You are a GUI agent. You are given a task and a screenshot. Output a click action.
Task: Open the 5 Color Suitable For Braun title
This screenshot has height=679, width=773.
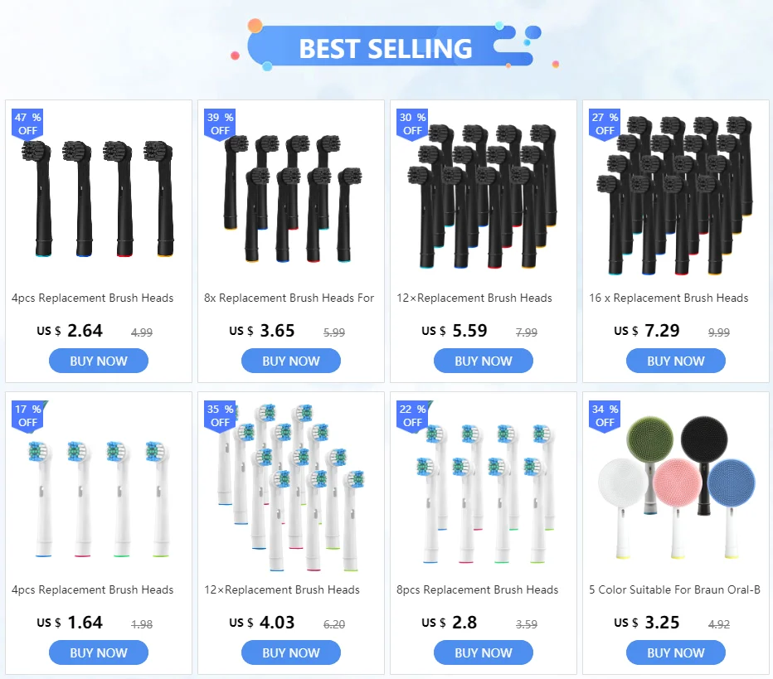pyautogui.click(x=674, y=589)
